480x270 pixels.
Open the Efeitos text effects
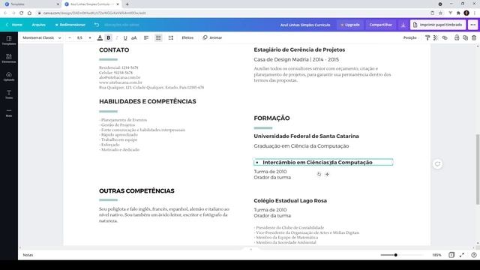click(187, 37)
